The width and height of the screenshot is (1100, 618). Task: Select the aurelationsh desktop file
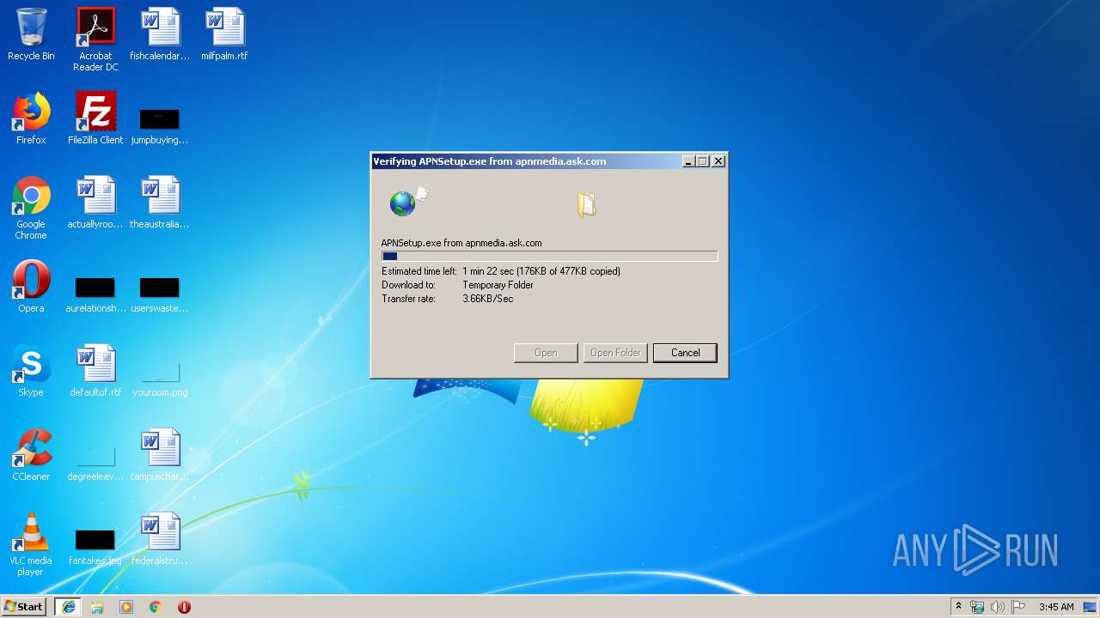point(95,294)
